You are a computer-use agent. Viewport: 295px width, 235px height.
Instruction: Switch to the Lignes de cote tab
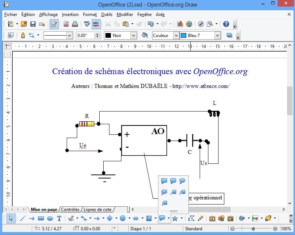point(97,210)
